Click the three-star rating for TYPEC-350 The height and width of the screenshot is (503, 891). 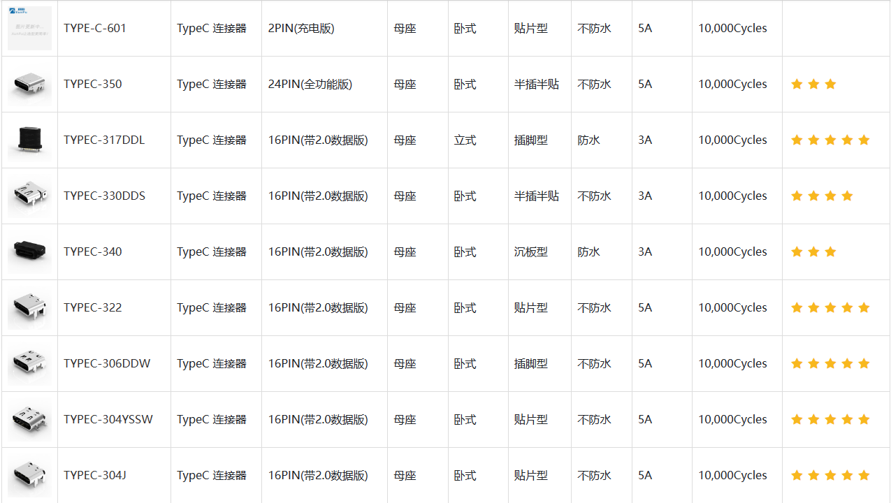(813, 85)
